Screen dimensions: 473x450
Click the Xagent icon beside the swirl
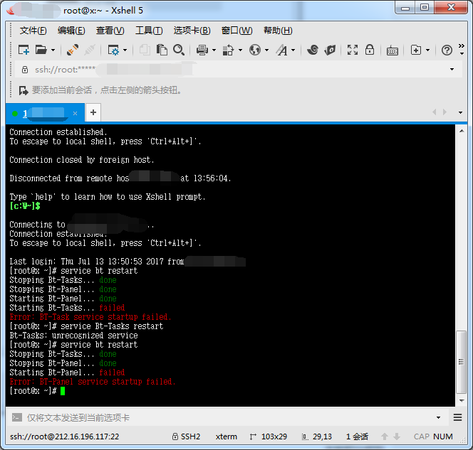330,50
